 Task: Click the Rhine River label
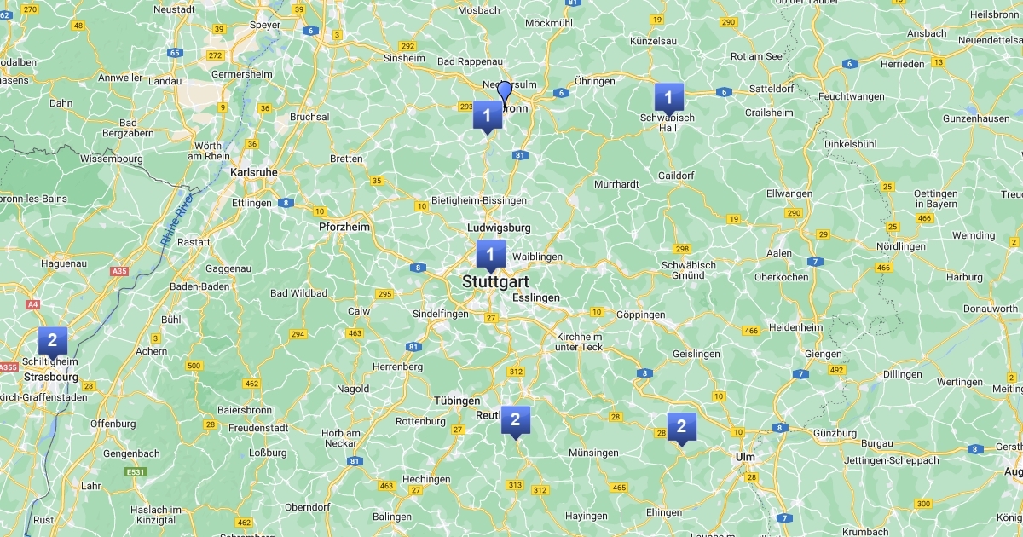point(176,219)
